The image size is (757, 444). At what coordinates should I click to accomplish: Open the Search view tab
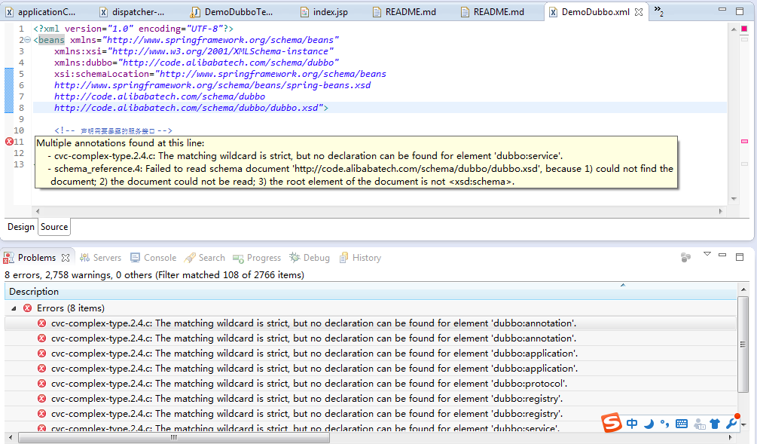[205, 258]
